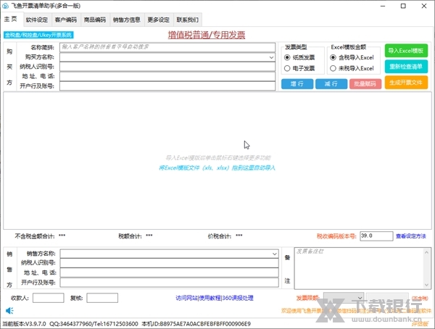This screenshot has width=435, height=329.
Task: Open the 访问网站 link
Action: pyautogui.click(x=187, y=298)
